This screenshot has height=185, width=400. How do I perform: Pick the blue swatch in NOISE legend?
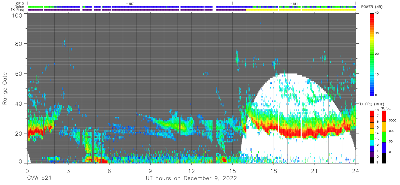pos(384,147)
